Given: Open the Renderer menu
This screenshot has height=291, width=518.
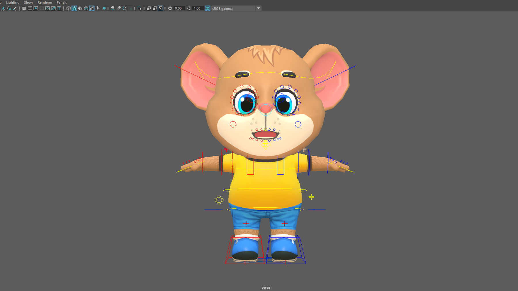Looking at the screenshot, I should [45, 2].
